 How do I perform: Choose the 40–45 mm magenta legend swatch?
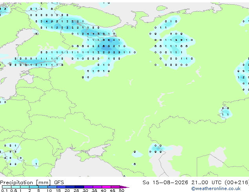(106, 187)
